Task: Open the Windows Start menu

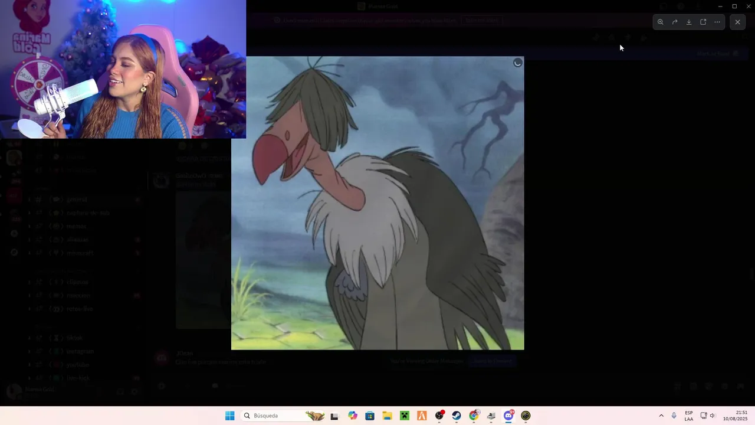Action: [x=229, y=416]
